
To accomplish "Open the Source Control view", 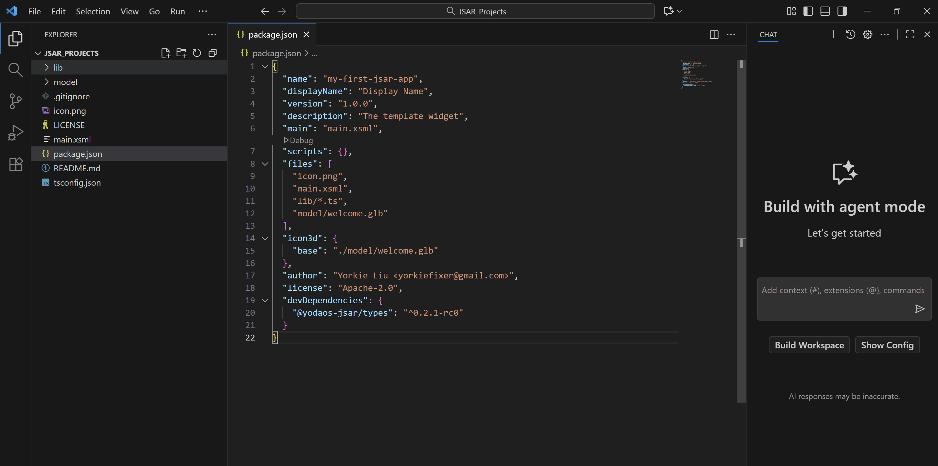I will [15, 101].
